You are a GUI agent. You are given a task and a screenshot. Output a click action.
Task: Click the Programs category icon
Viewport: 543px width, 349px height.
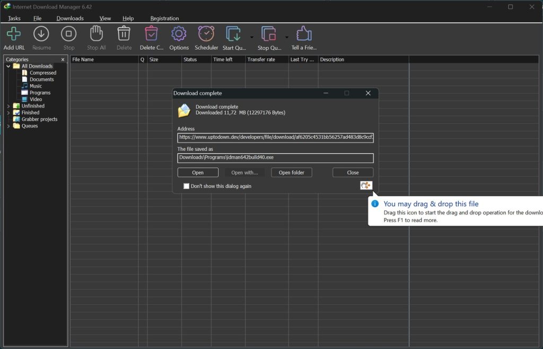[24, 93]
